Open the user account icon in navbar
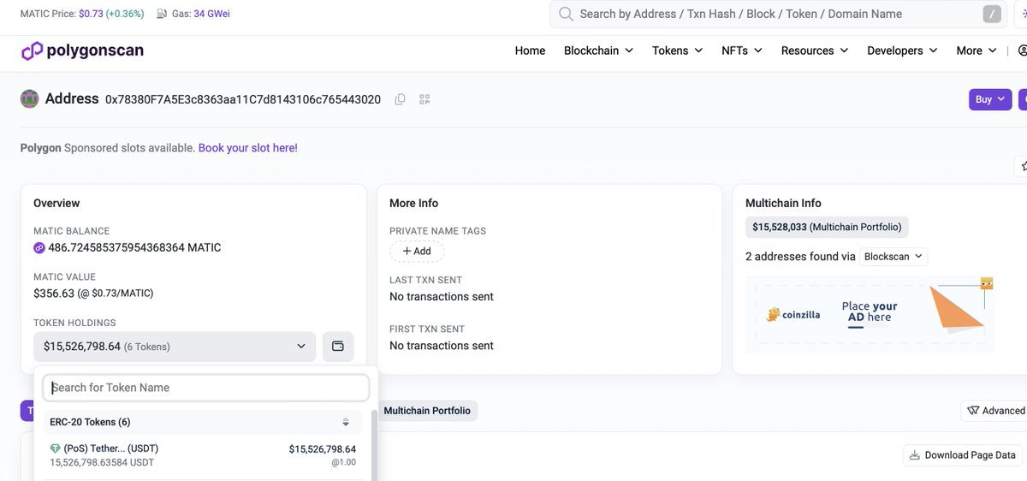 (x=1022, y=50)
